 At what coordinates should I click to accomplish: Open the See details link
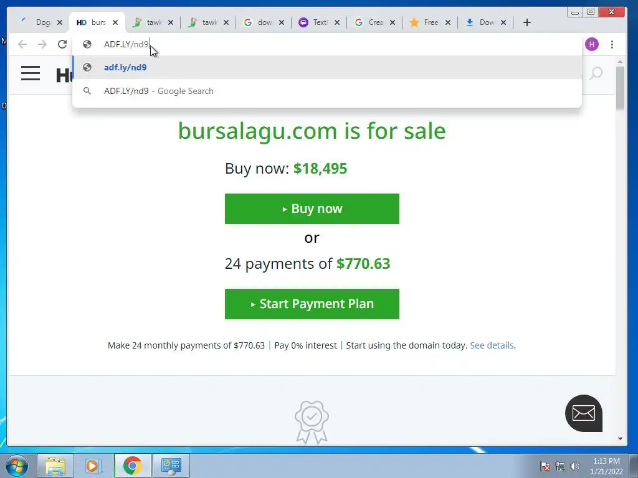click(492, 345)
